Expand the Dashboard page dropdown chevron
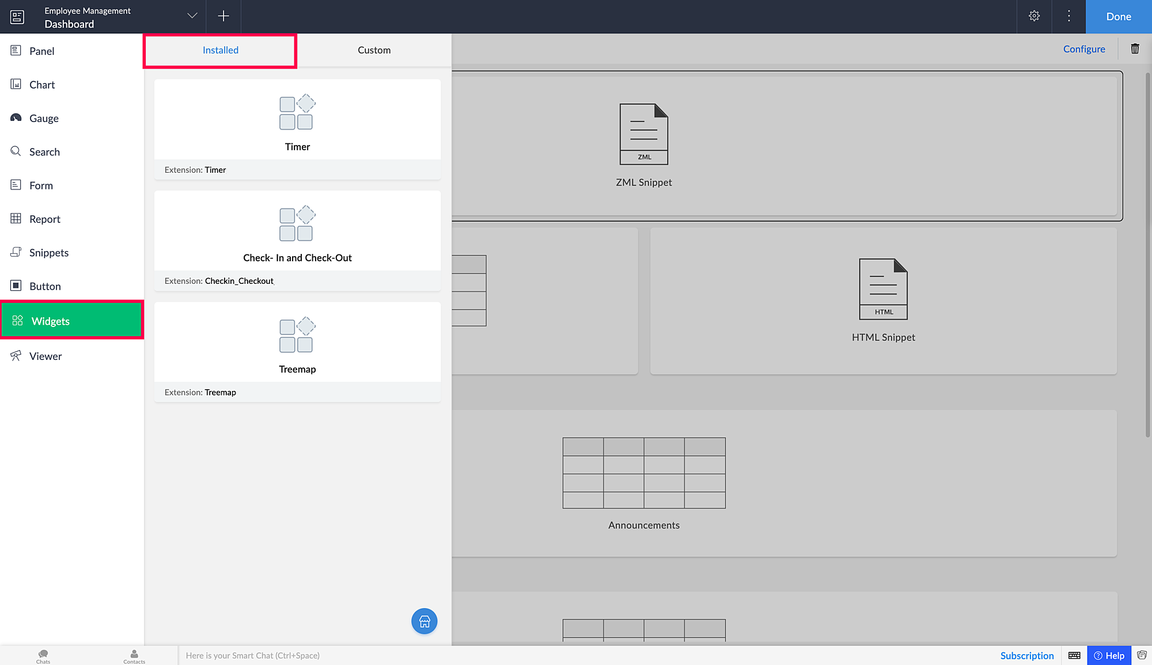 [192, 16]
